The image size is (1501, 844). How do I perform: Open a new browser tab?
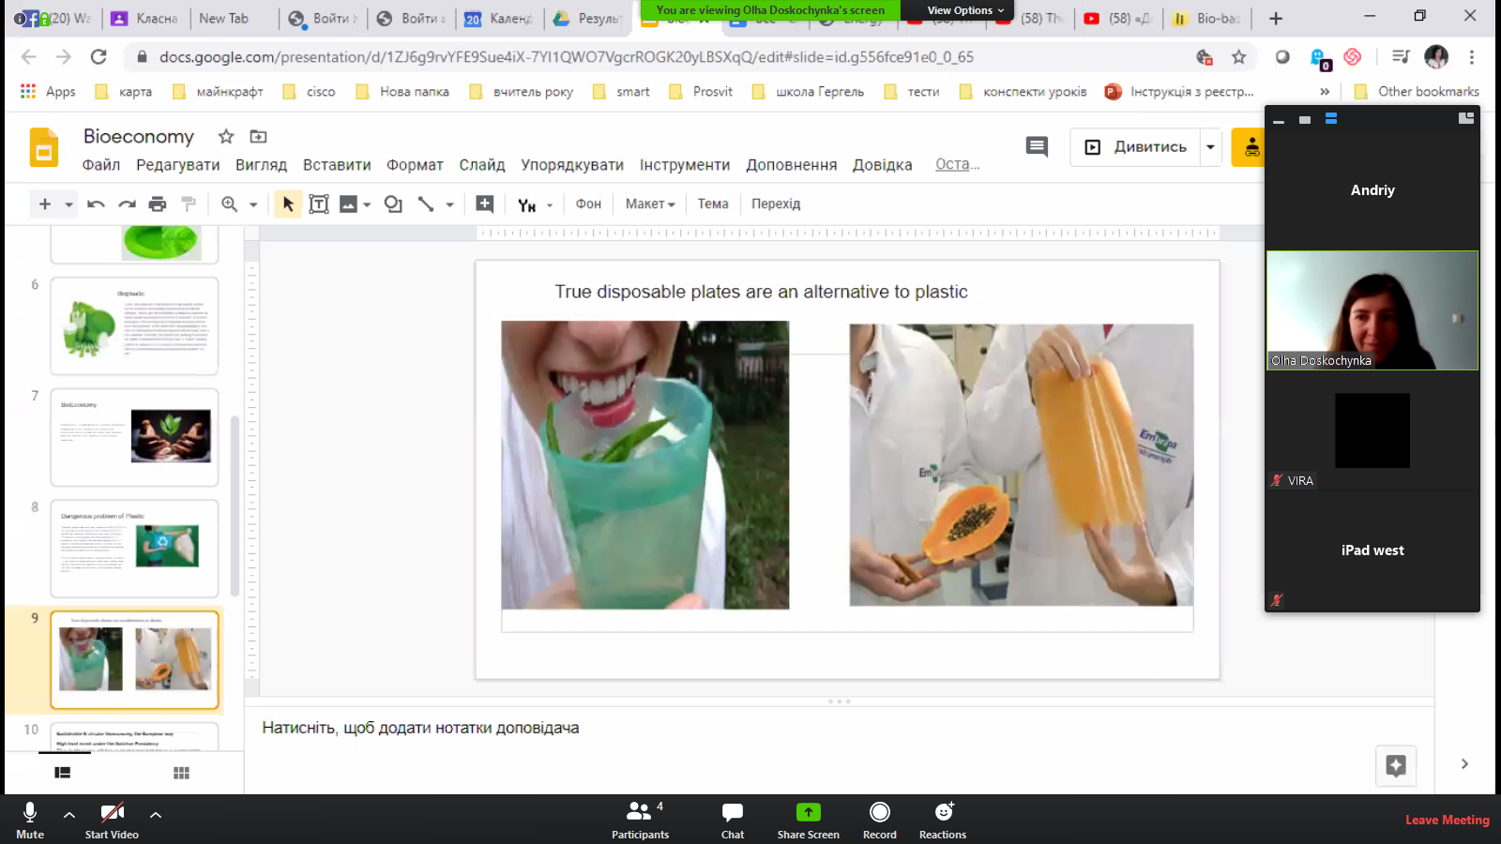point(1275,18)
